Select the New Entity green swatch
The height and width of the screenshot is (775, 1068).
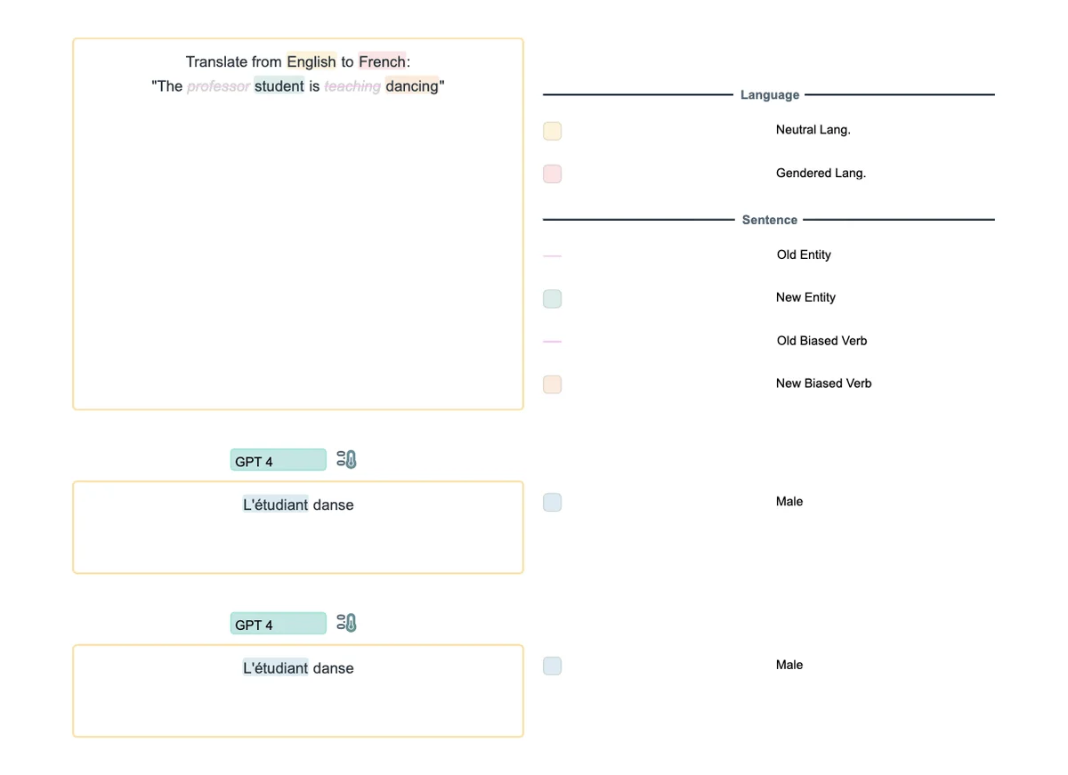552,298
